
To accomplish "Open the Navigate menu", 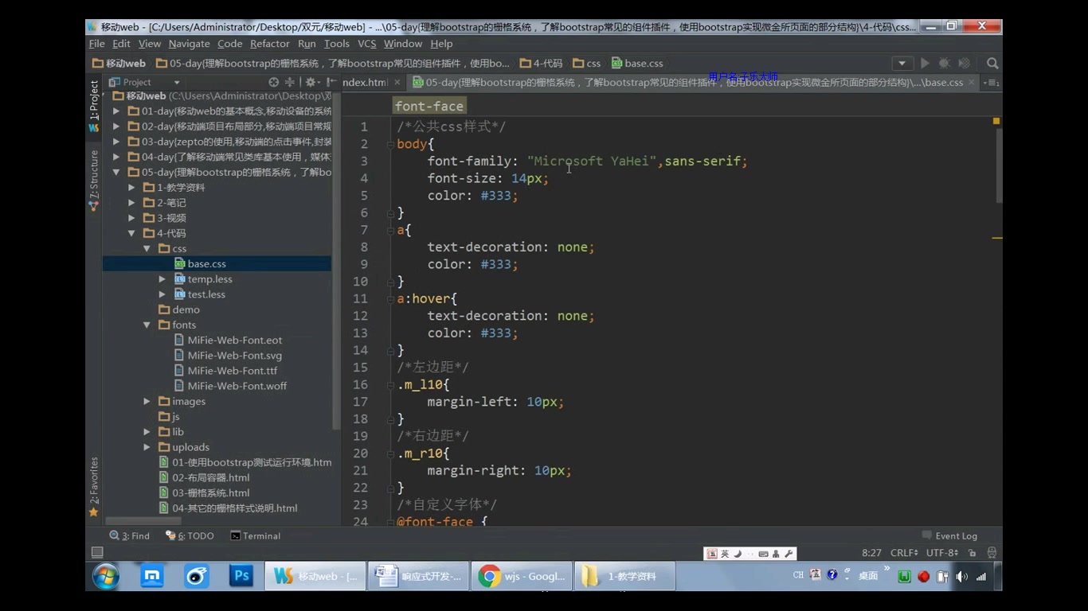I will click(189, 44).
